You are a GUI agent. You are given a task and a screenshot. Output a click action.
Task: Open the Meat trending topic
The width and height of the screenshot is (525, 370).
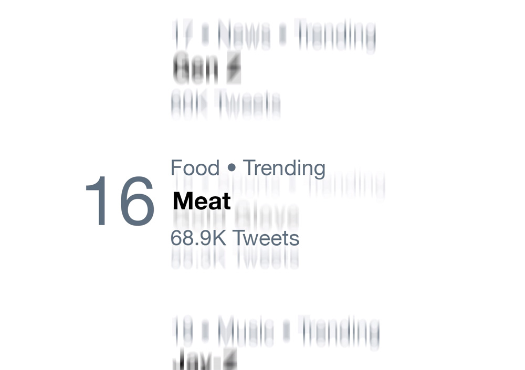202,202
